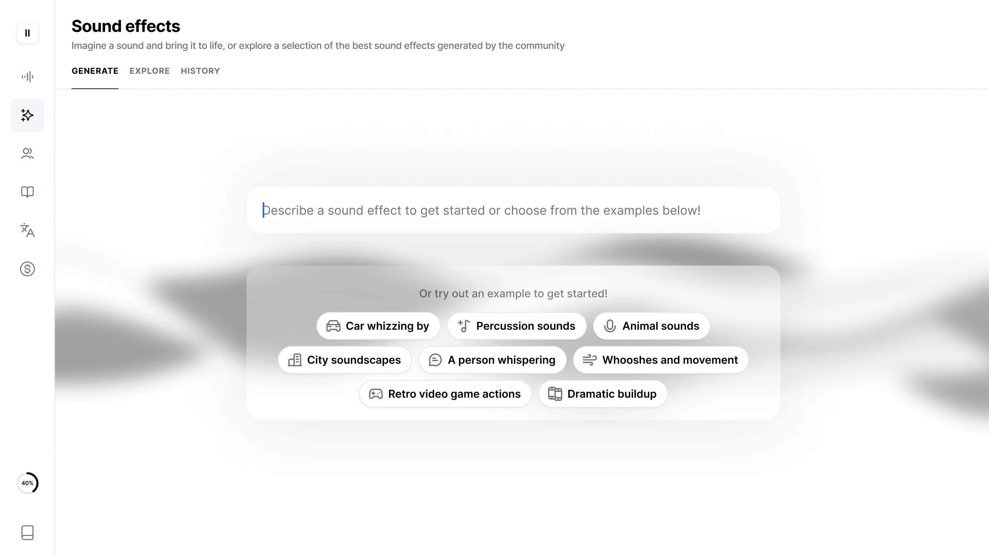Try the City soundscapes example
Screen dimensions: 989x556
[x=345, y=360]
